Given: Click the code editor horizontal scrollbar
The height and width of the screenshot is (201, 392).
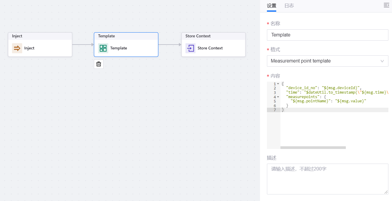Looking at the screenshot, I should pyautogui.click(x=313, y=147).
